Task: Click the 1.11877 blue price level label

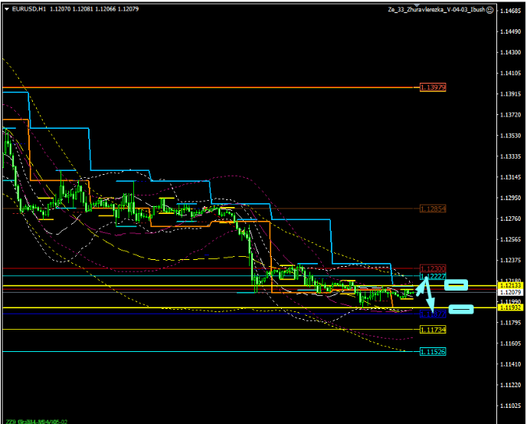Action: [x=433, y=314]
